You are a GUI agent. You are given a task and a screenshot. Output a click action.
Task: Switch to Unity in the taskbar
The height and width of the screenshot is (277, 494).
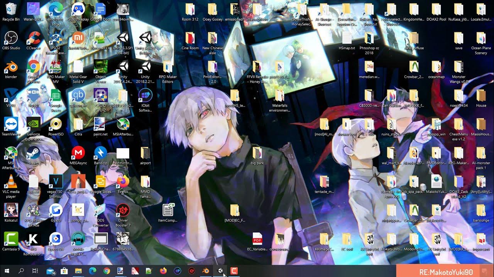point(220,271)
